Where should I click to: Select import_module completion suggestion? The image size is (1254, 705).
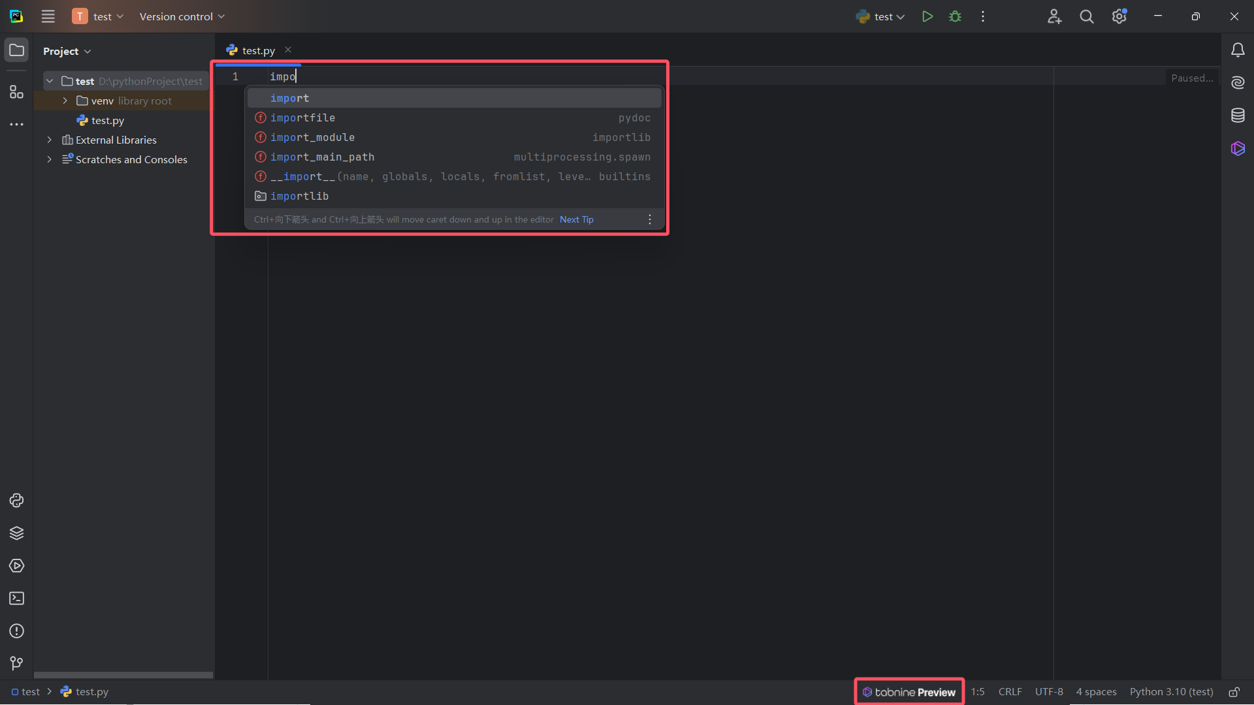313,137
